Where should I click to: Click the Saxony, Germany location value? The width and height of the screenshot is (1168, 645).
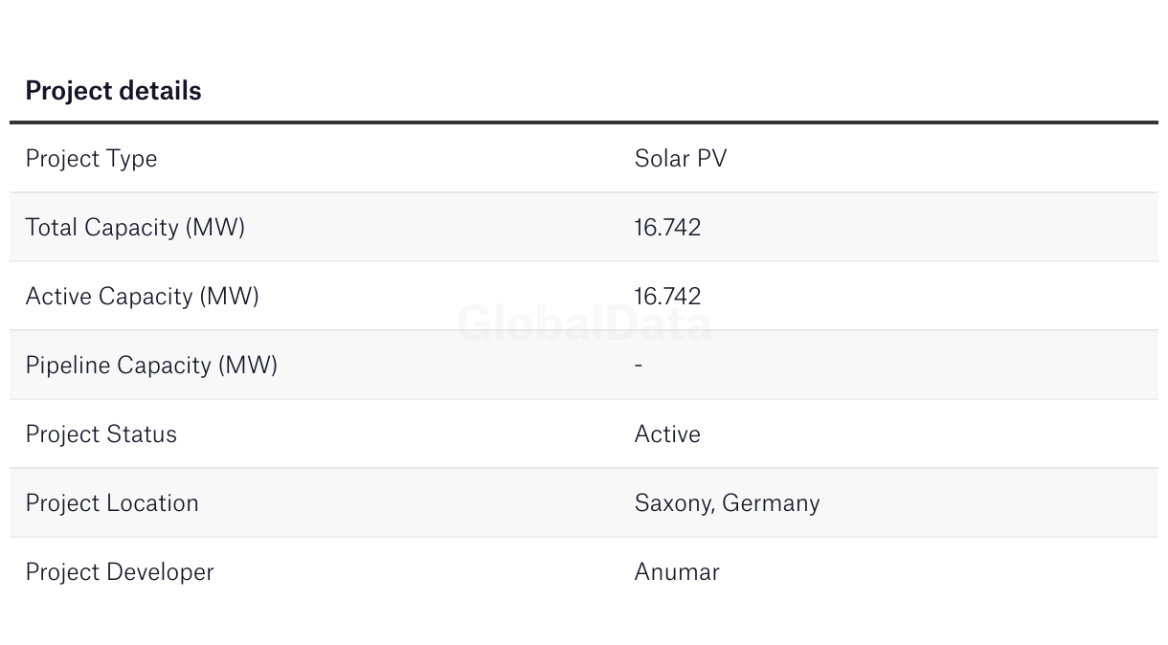(727, 503)
